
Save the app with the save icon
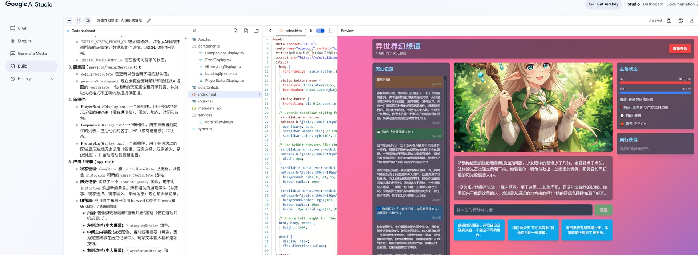(669, 20)
